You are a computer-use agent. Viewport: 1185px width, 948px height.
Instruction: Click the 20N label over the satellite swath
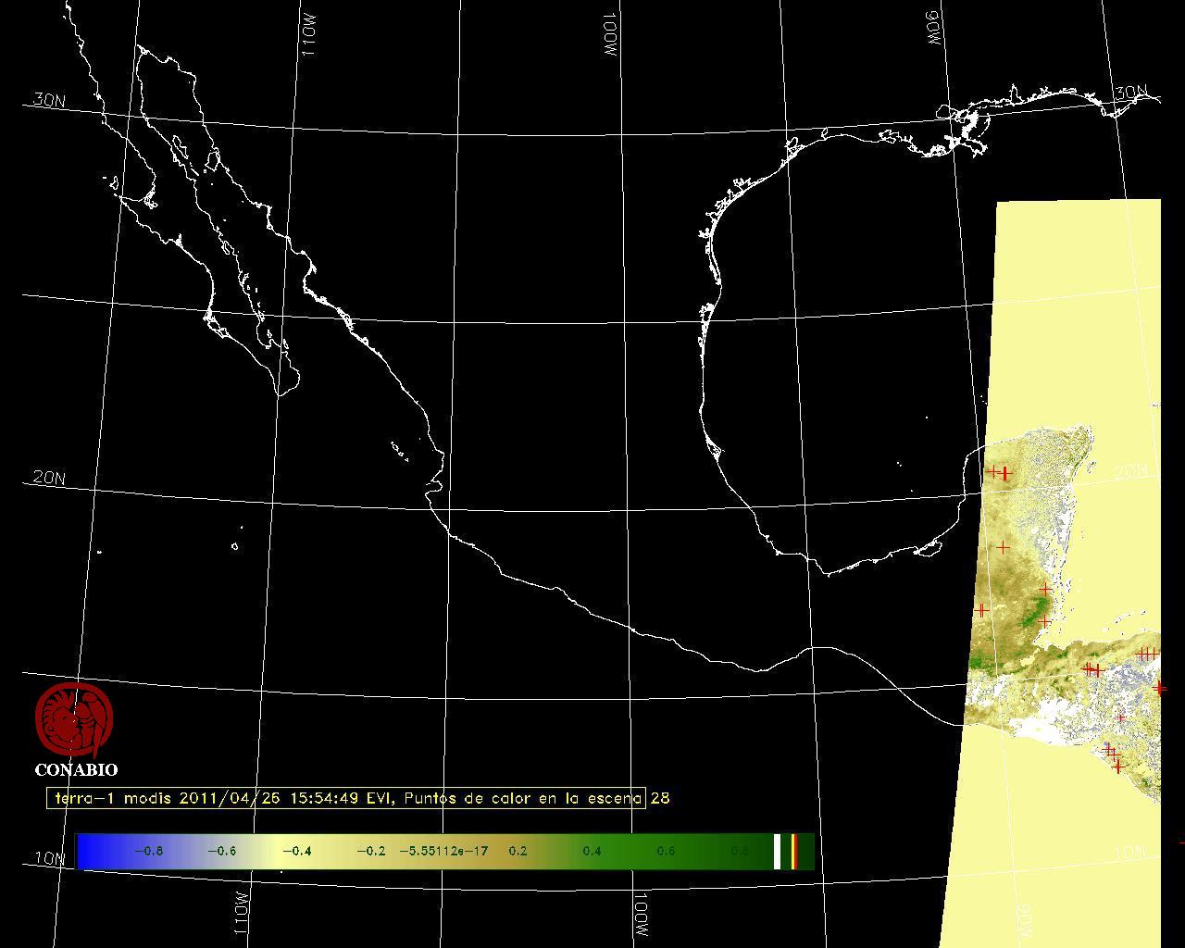pyautogui.click(x=1130, y=471)
